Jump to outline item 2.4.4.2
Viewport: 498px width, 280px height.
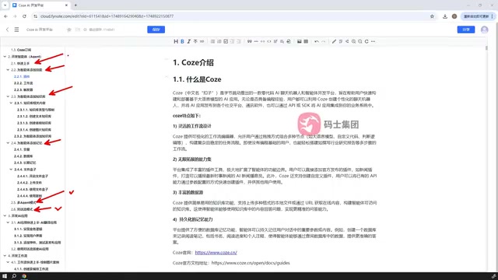click(x=30, y=183)
